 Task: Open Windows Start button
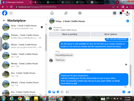(x=3, y=99)
